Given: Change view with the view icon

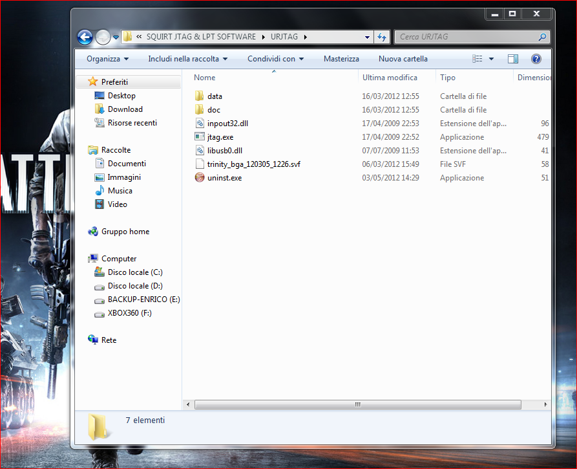Looking at the screenshot, I should coord(477,59).
